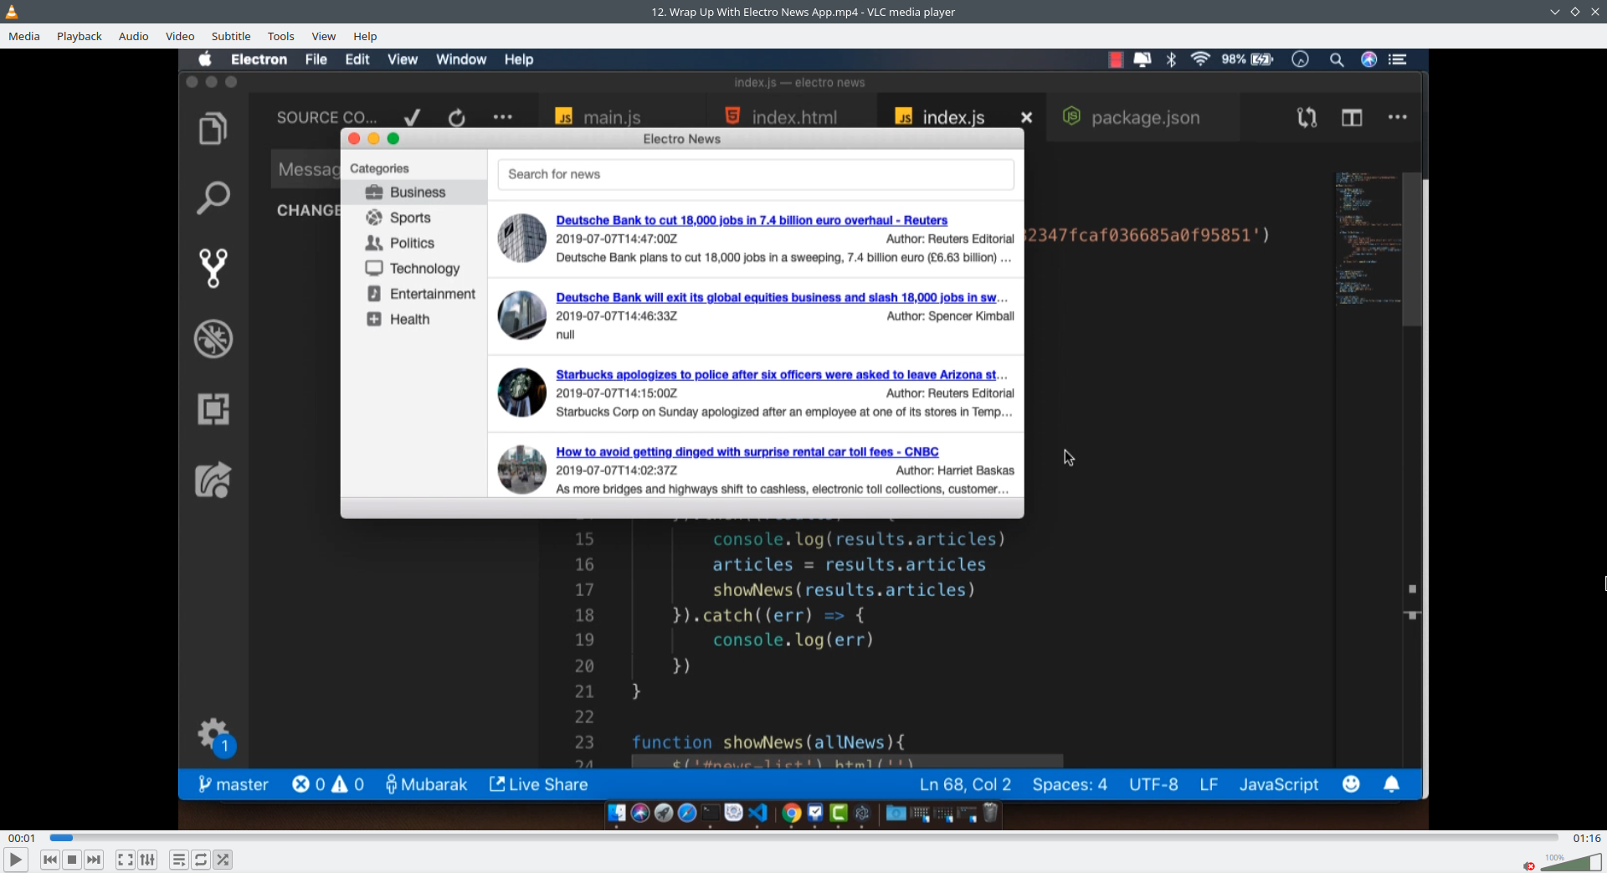
Task: Click the Bluetooth icon in macOS menu bar
Action: 1172,59
